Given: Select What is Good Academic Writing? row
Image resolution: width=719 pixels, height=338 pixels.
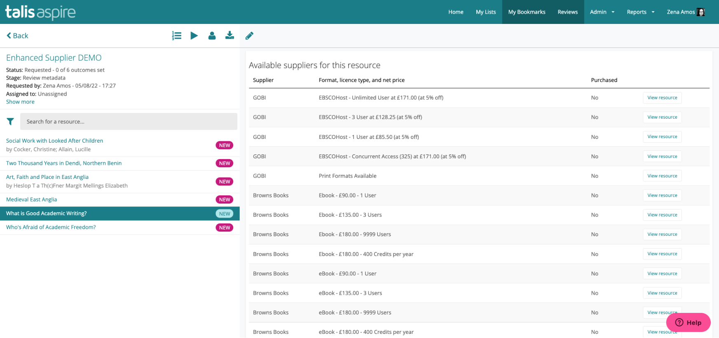Looking at the screenshot, I should coord(119,214).
